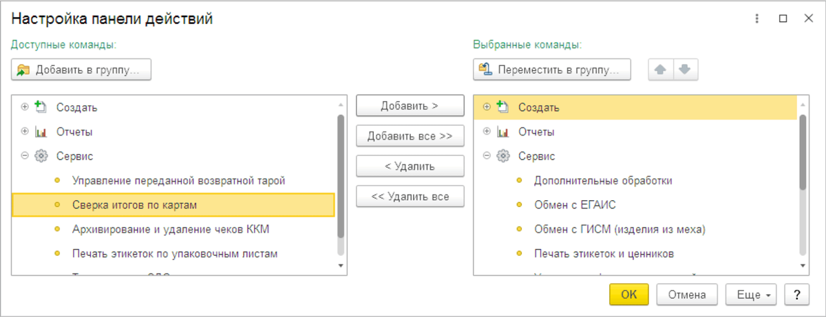Viewport: 826px width, 317px height.
Task: Click Отчеты chart icon in selected list
Action: [502, 131]
